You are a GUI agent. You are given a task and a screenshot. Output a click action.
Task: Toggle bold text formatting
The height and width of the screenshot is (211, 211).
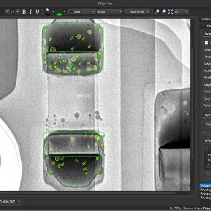coord(24,11)
